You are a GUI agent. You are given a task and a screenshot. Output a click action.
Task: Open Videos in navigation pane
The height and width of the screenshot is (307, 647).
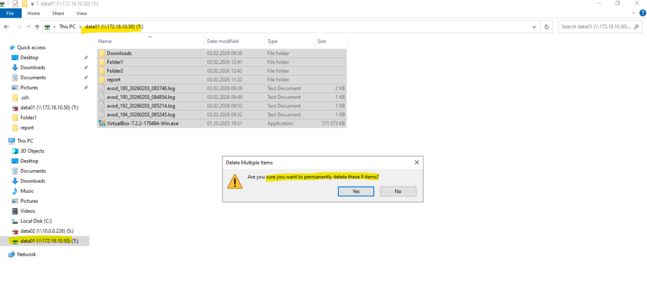click(x=28, y=211)
